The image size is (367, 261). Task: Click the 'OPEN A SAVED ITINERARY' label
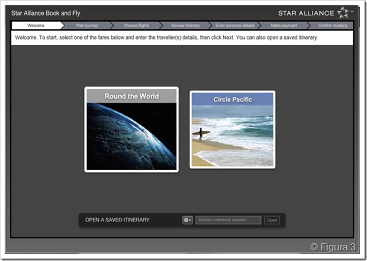pos(117,220)
